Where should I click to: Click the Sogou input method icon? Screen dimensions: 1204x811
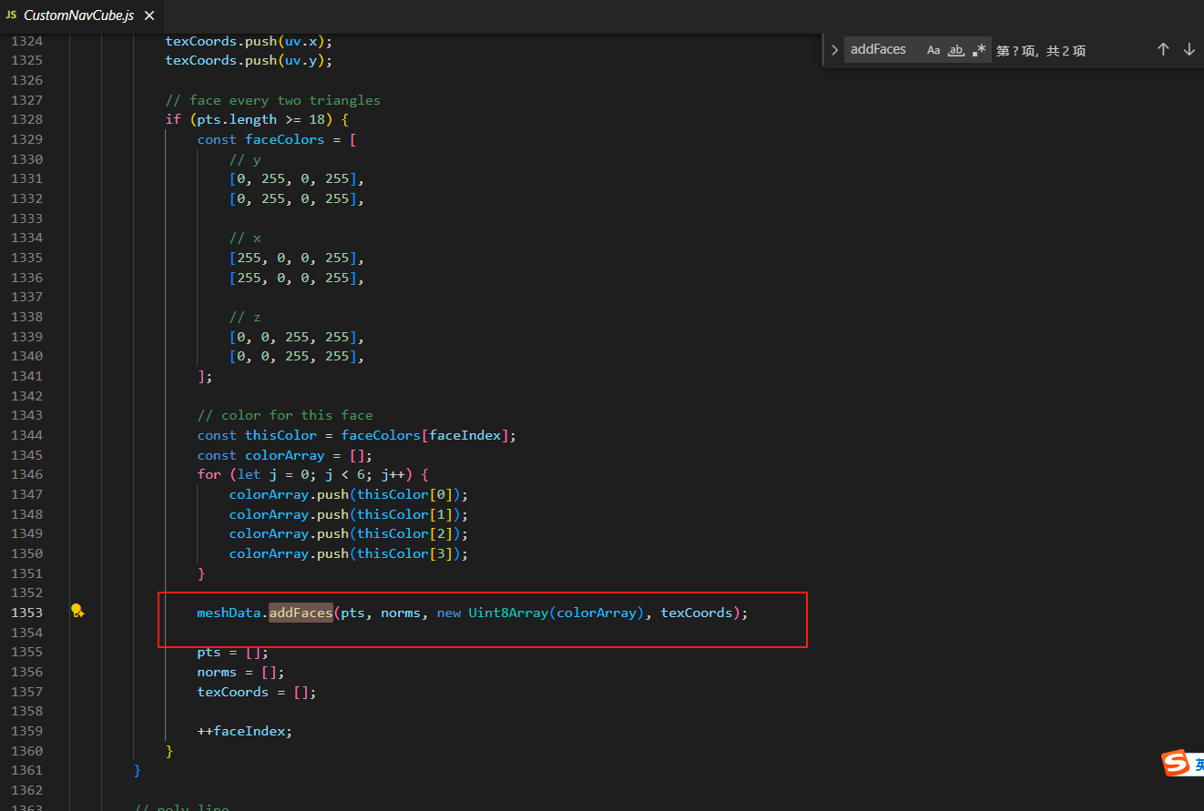(1177, 763)
